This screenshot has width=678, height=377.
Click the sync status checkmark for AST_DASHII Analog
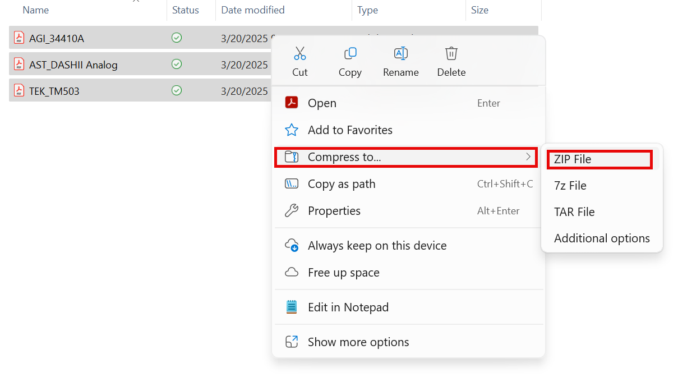[x=177, y=65]
